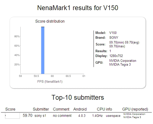
Task: Click the blue score distribution bar
Action: point(43,50)
